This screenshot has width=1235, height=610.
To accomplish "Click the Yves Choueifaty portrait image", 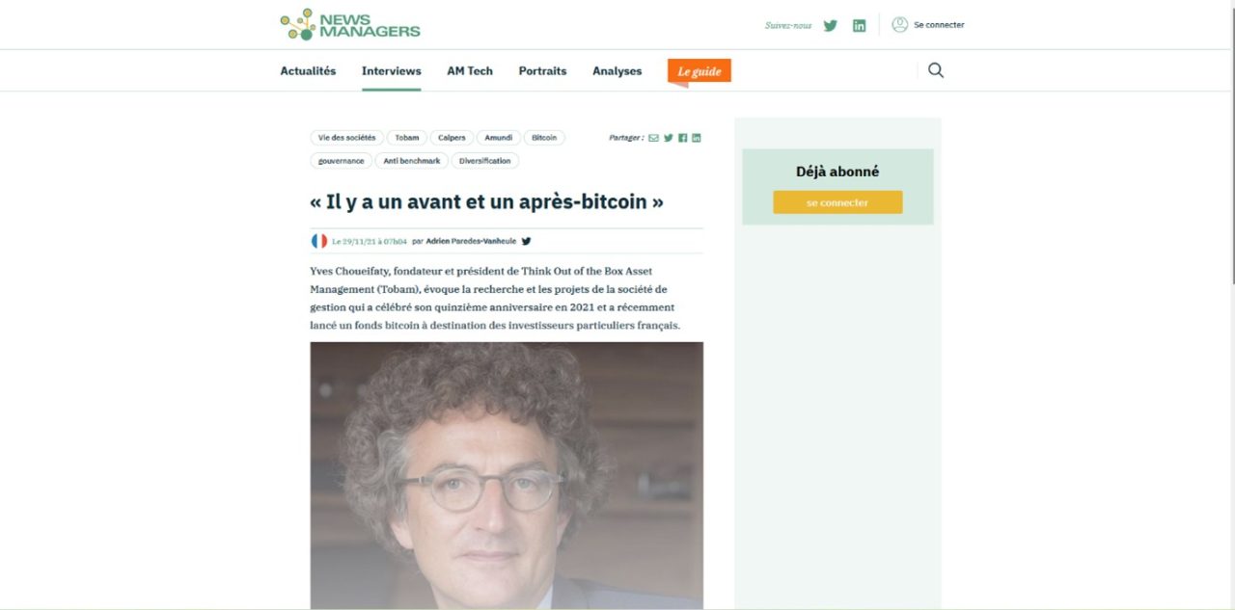I will (507, 475).
